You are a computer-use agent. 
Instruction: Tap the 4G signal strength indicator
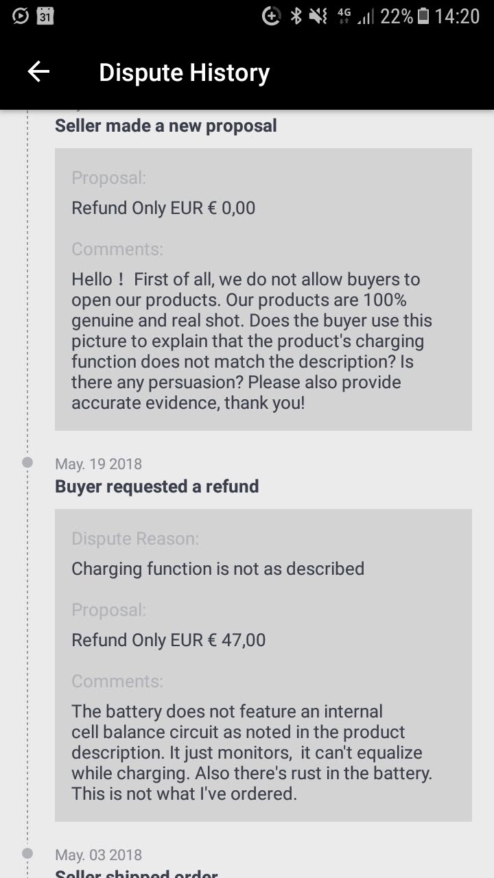pyautogui.click(x=355, y=16)
